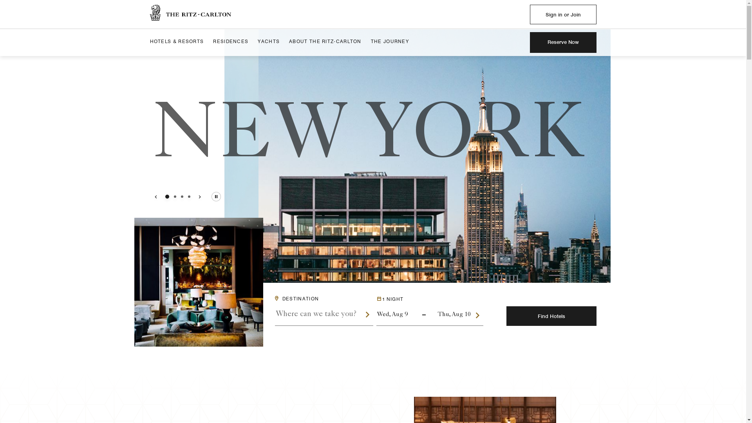Viewport: 752px width, 423px height.
Task: Select check-out date Thu, Aug 10
Action: (454, 315)
